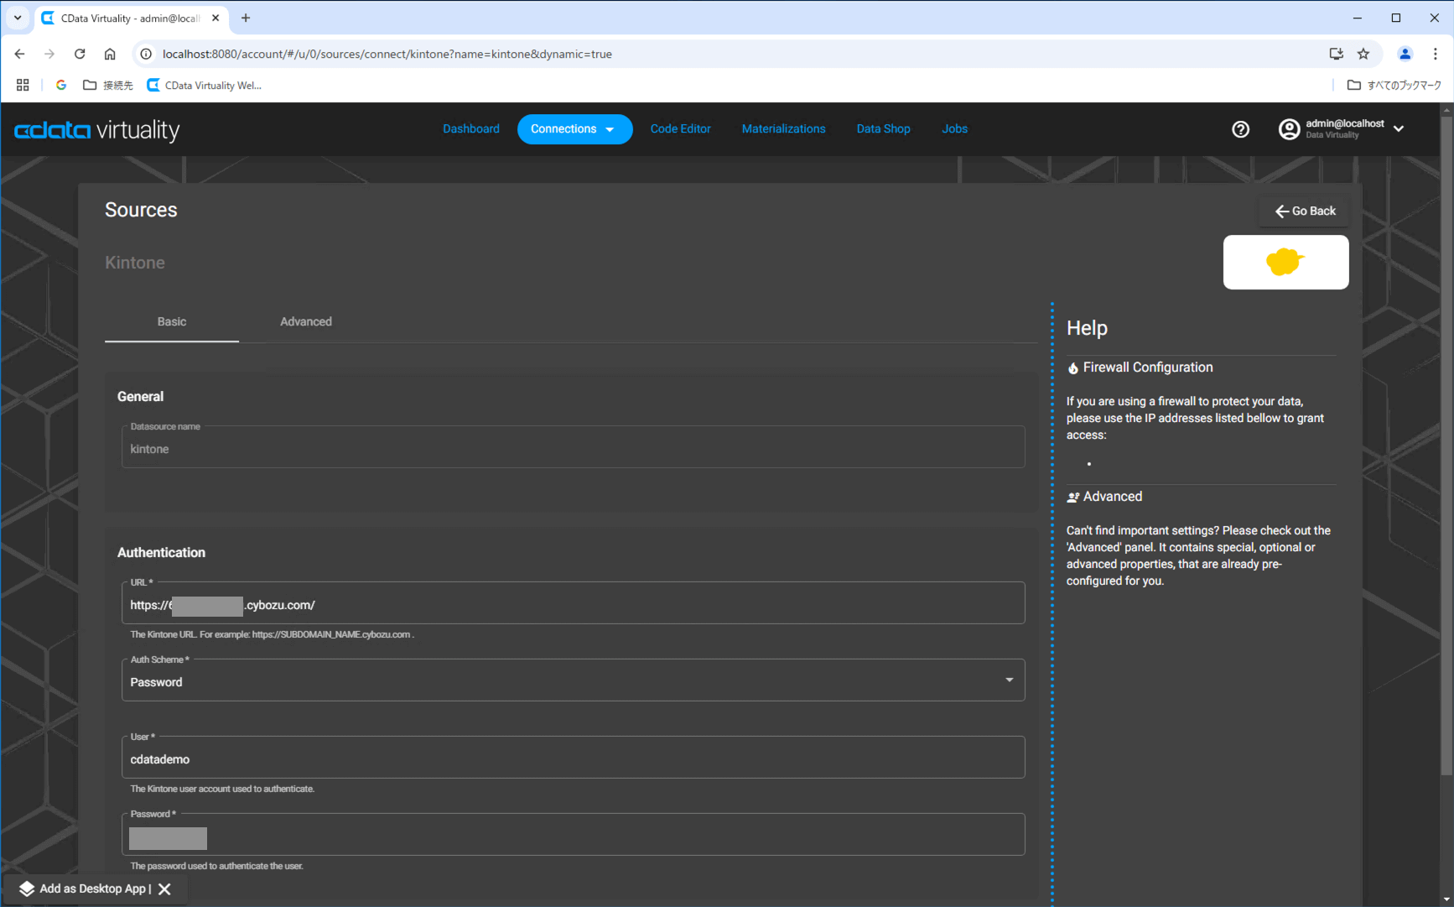Screen dimensions: 1454x907
Task: Click the CData Virtuality logo
Action: [97, 129]
